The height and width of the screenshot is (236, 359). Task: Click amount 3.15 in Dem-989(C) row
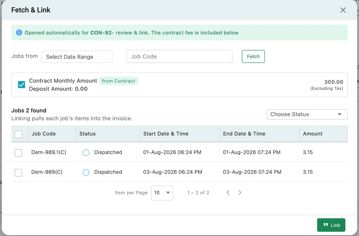(x=308, y=172)
